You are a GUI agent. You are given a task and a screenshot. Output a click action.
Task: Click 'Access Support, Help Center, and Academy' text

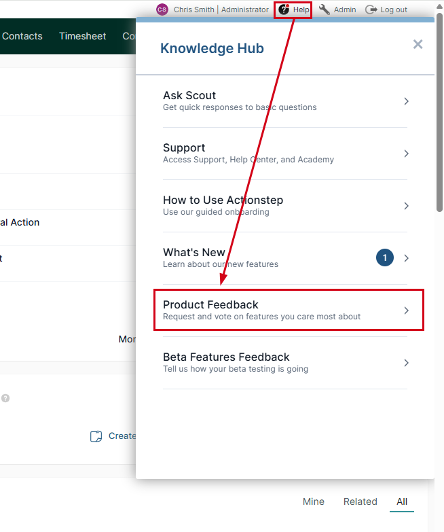click(x=248, y=160)
